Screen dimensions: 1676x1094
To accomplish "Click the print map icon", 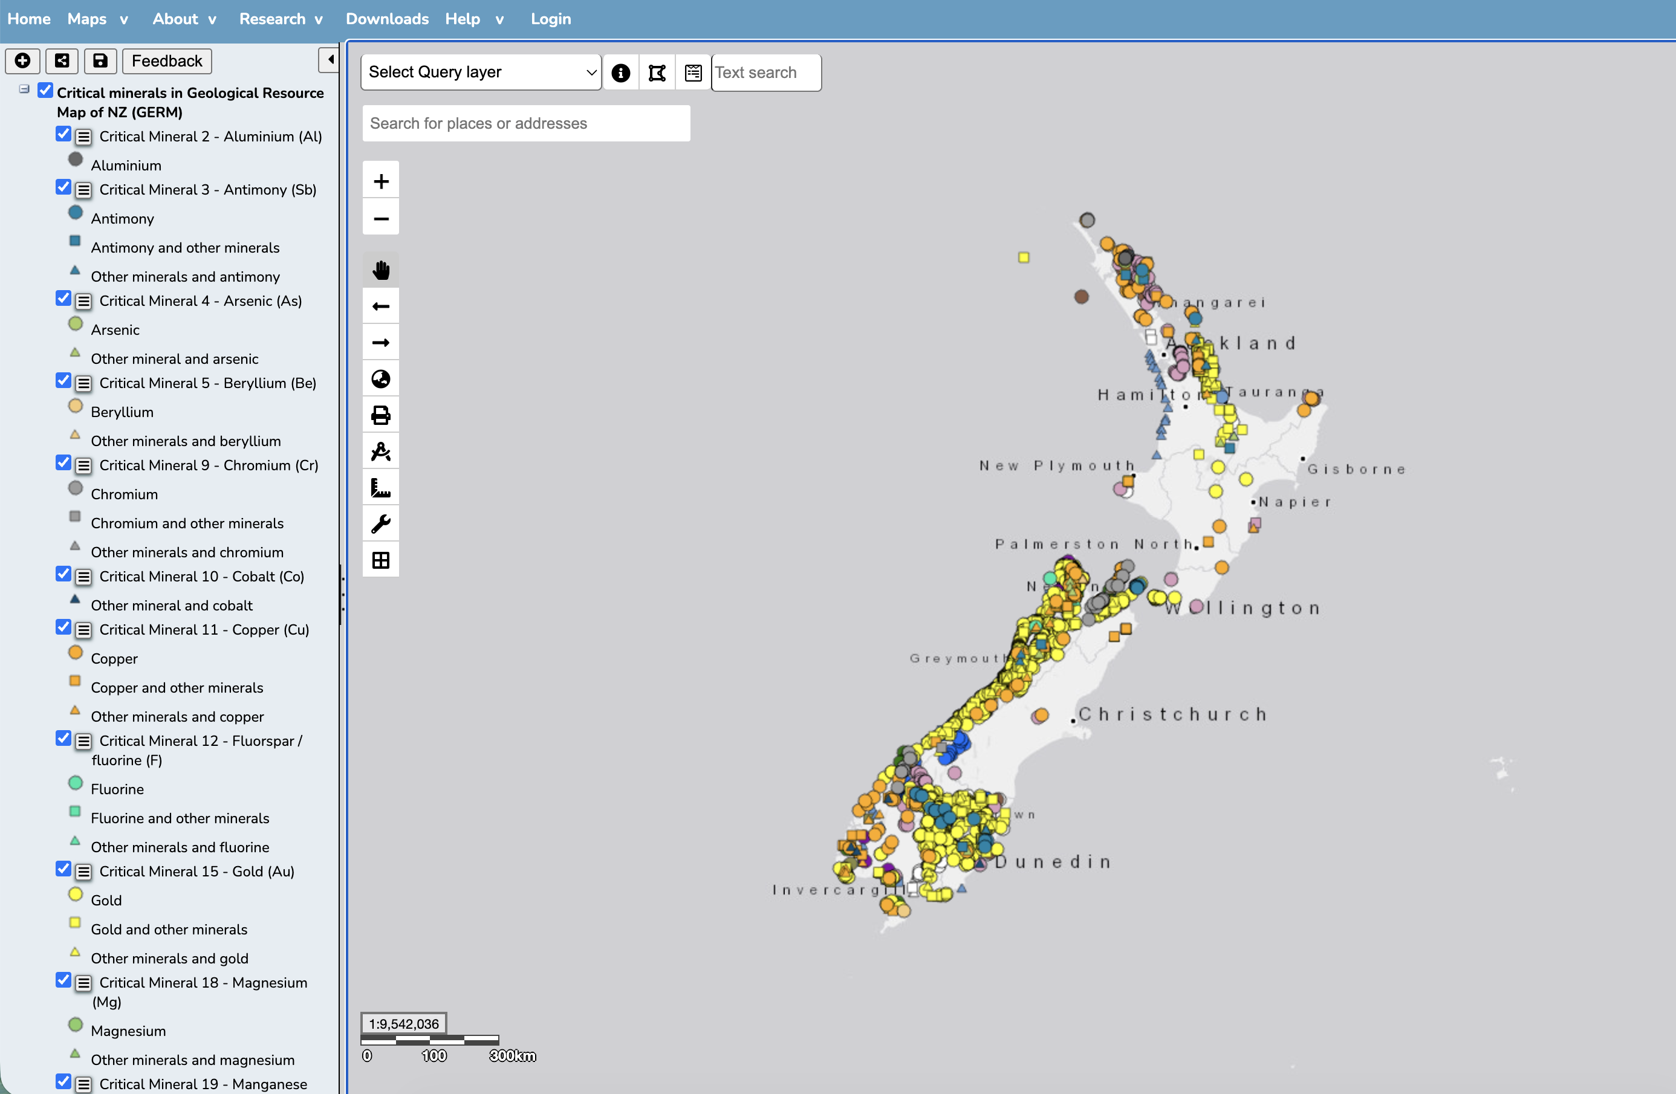I will click(381, 415).
